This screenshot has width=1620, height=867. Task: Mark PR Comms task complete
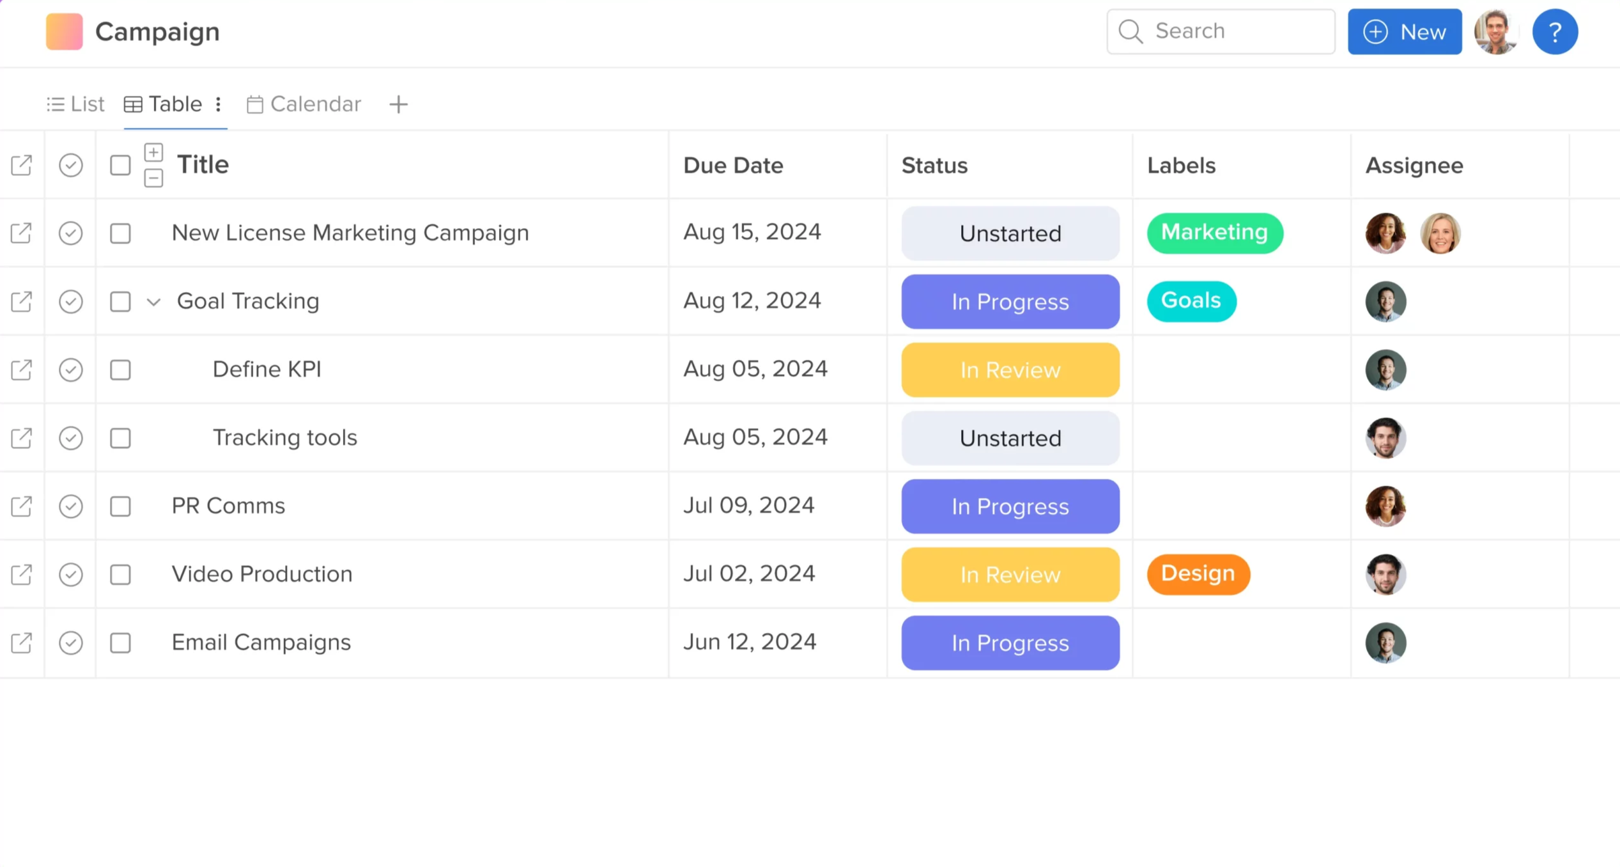70,506
